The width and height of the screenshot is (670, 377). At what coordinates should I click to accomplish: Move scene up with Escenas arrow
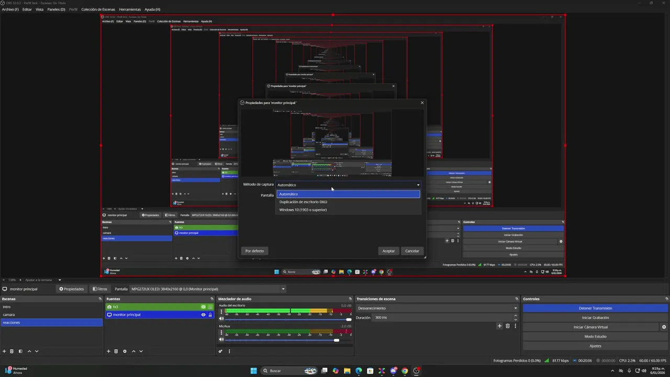coord(29,351)
